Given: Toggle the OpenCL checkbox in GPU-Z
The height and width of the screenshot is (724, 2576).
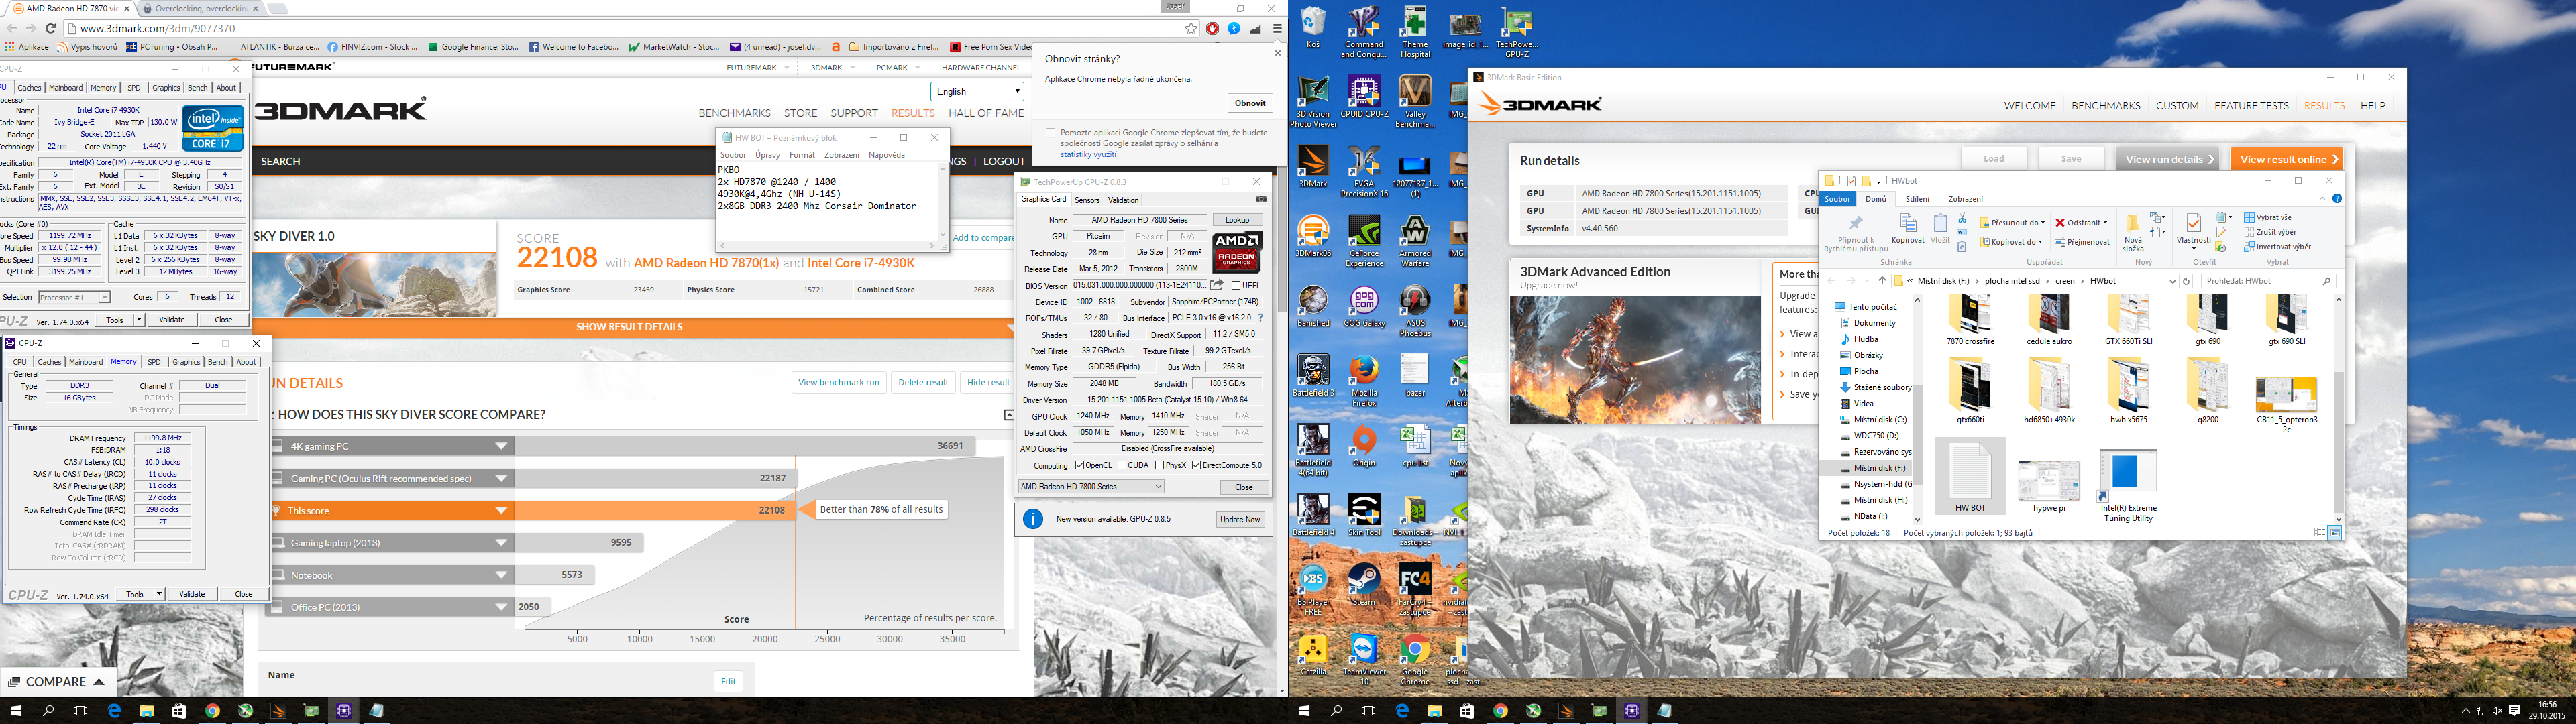Looking at the screenshot, I should pyautogui.click(x=1079, y=465).
